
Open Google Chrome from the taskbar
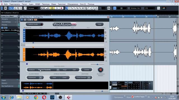[36, 97]
